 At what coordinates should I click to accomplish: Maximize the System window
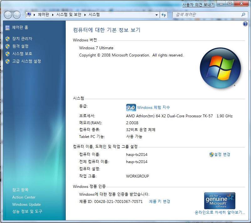tap(230, 4)
